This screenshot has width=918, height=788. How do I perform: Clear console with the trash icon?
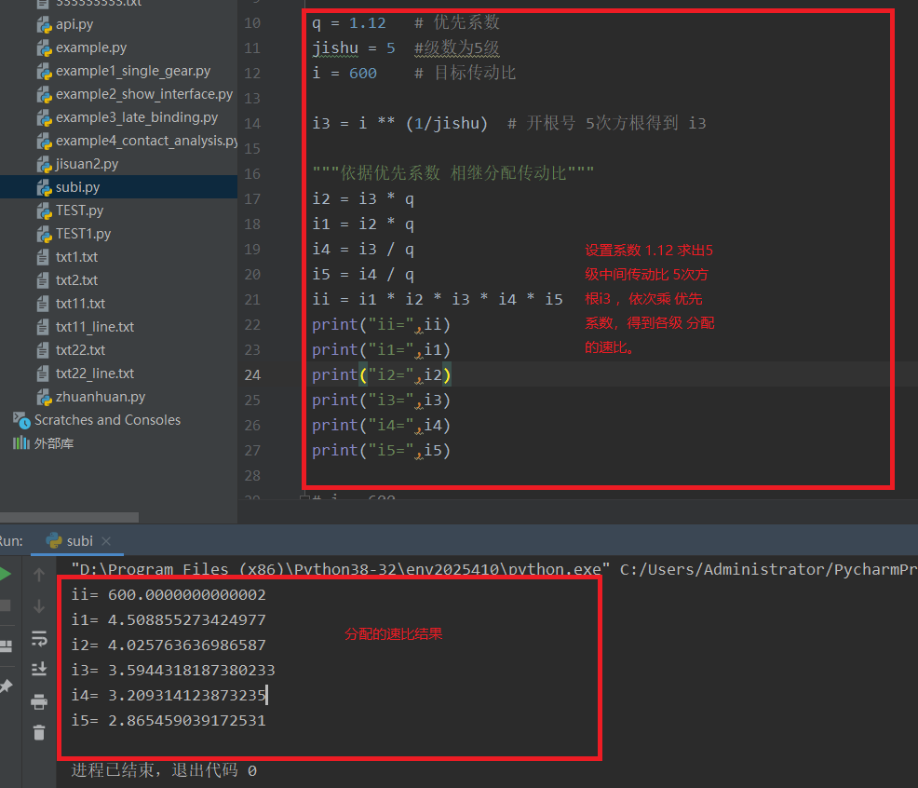click(39, 732)
